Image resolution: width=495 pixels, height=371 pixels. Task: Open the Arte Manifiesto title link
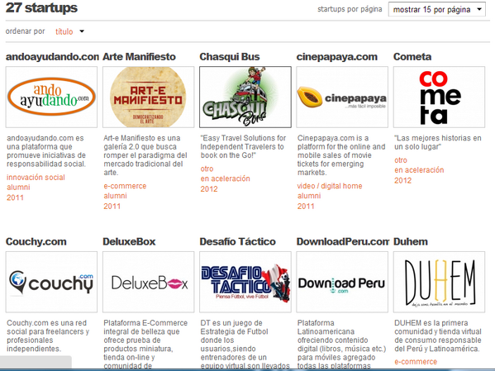(x=139, y=57)
